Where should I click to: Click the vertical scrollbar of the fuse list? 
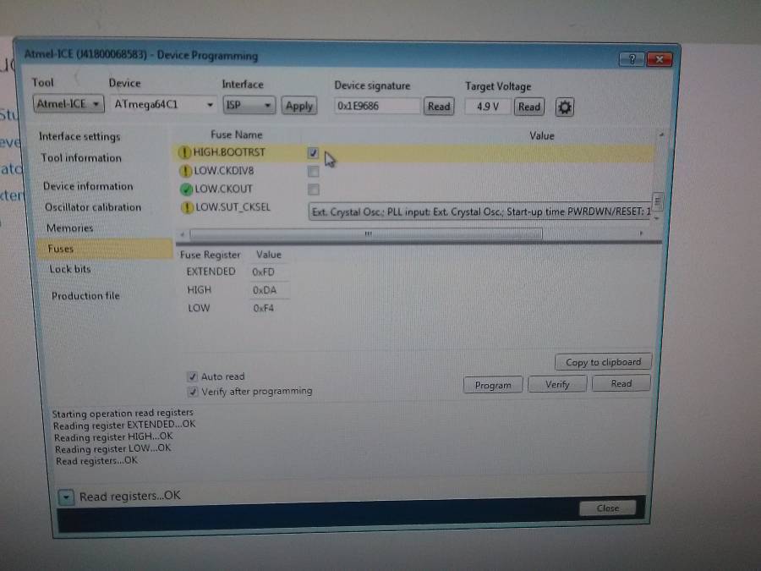point(658,201)
